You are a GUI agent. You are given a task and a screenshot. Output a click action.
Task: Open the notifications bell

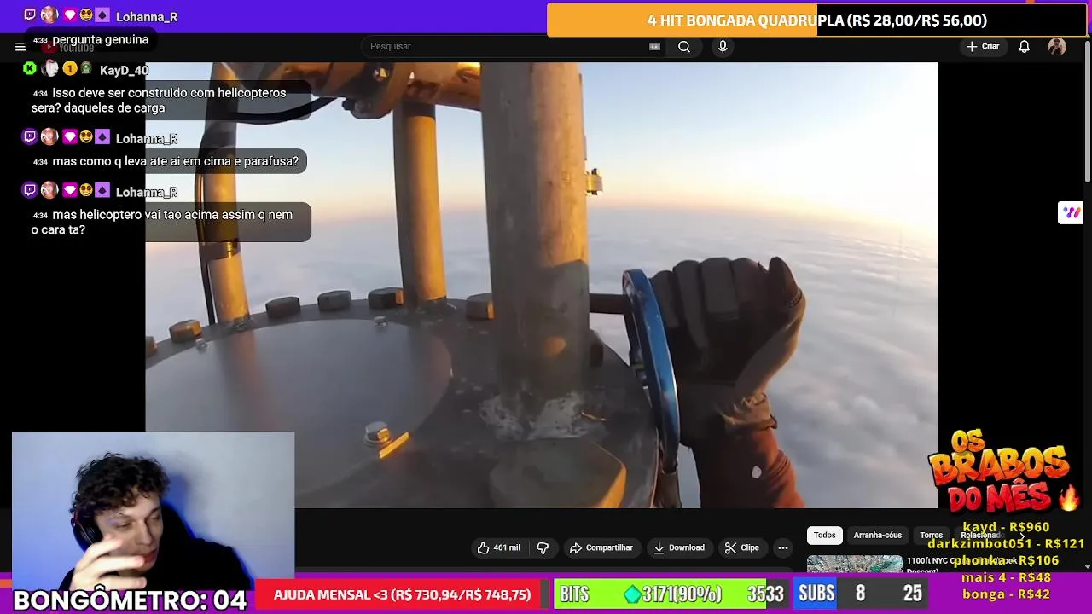click(1025, 47)
